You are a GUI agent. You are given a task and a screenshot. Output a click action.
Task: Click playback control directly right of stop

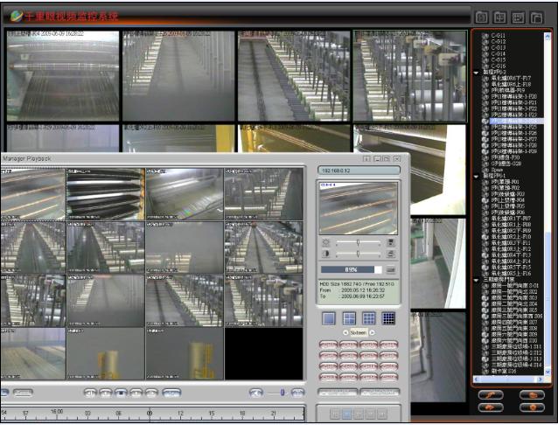click(x=136, y=393)
